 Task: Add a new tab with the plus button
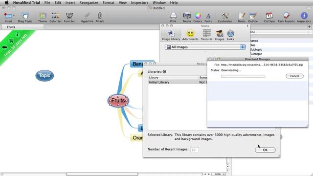point(309,27)
